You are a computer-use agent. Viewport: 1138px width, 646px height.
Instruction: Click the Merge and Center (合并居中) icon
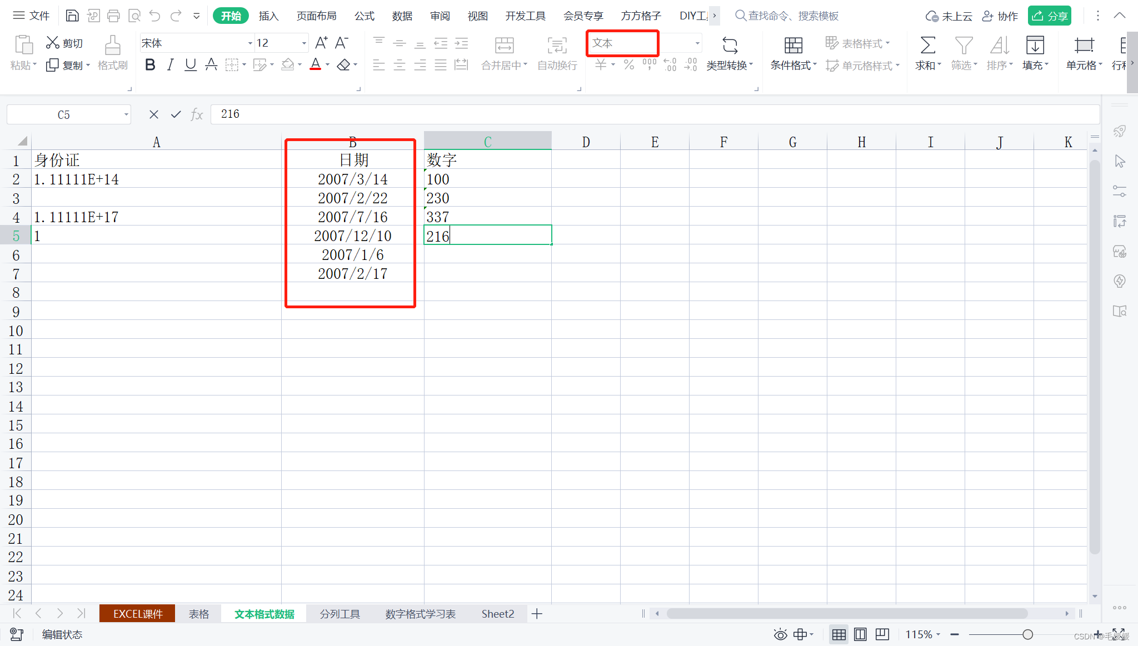tap(504, 46)
